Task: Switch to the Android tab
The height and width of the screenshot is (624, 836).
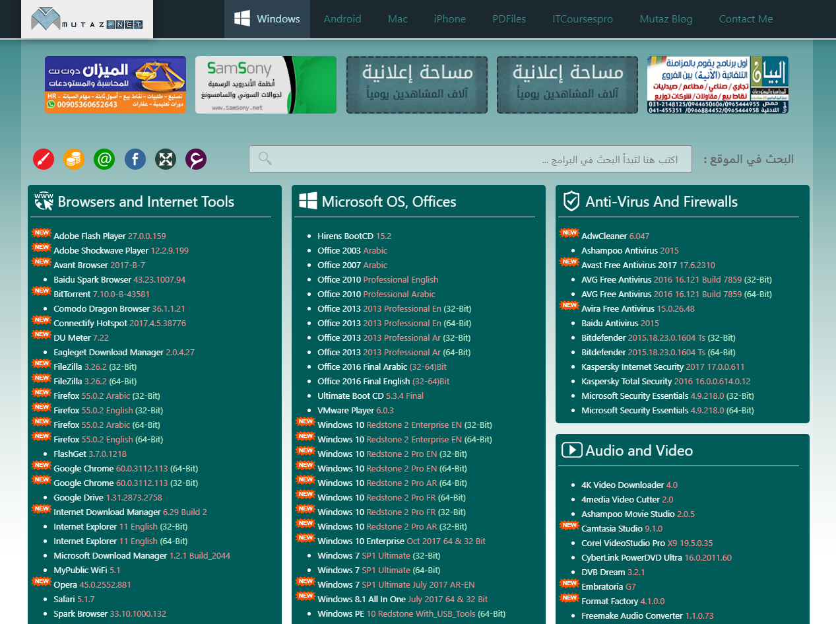Action: (342, 19)
